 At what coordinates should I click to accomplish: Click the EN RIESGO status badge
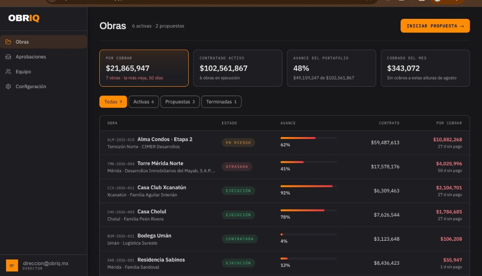pyautogui.click(x=238, y=142)
